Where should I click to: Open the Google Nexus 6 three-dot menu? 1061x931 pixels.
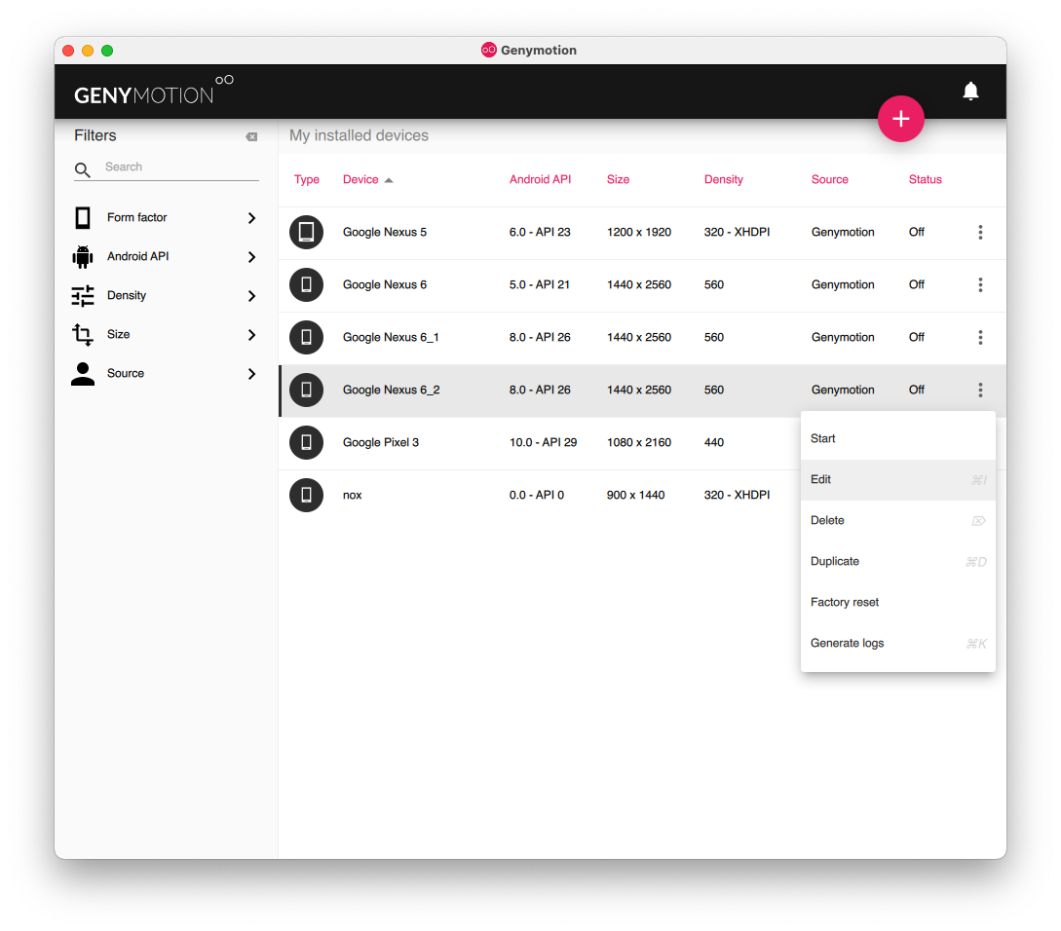point(980,284)
